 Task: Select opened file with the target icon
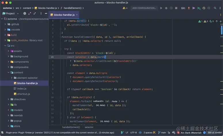(x=25, y=14)
